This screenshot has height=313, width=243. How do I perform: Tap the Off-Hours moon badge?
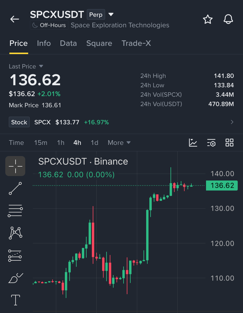point(49,25)
